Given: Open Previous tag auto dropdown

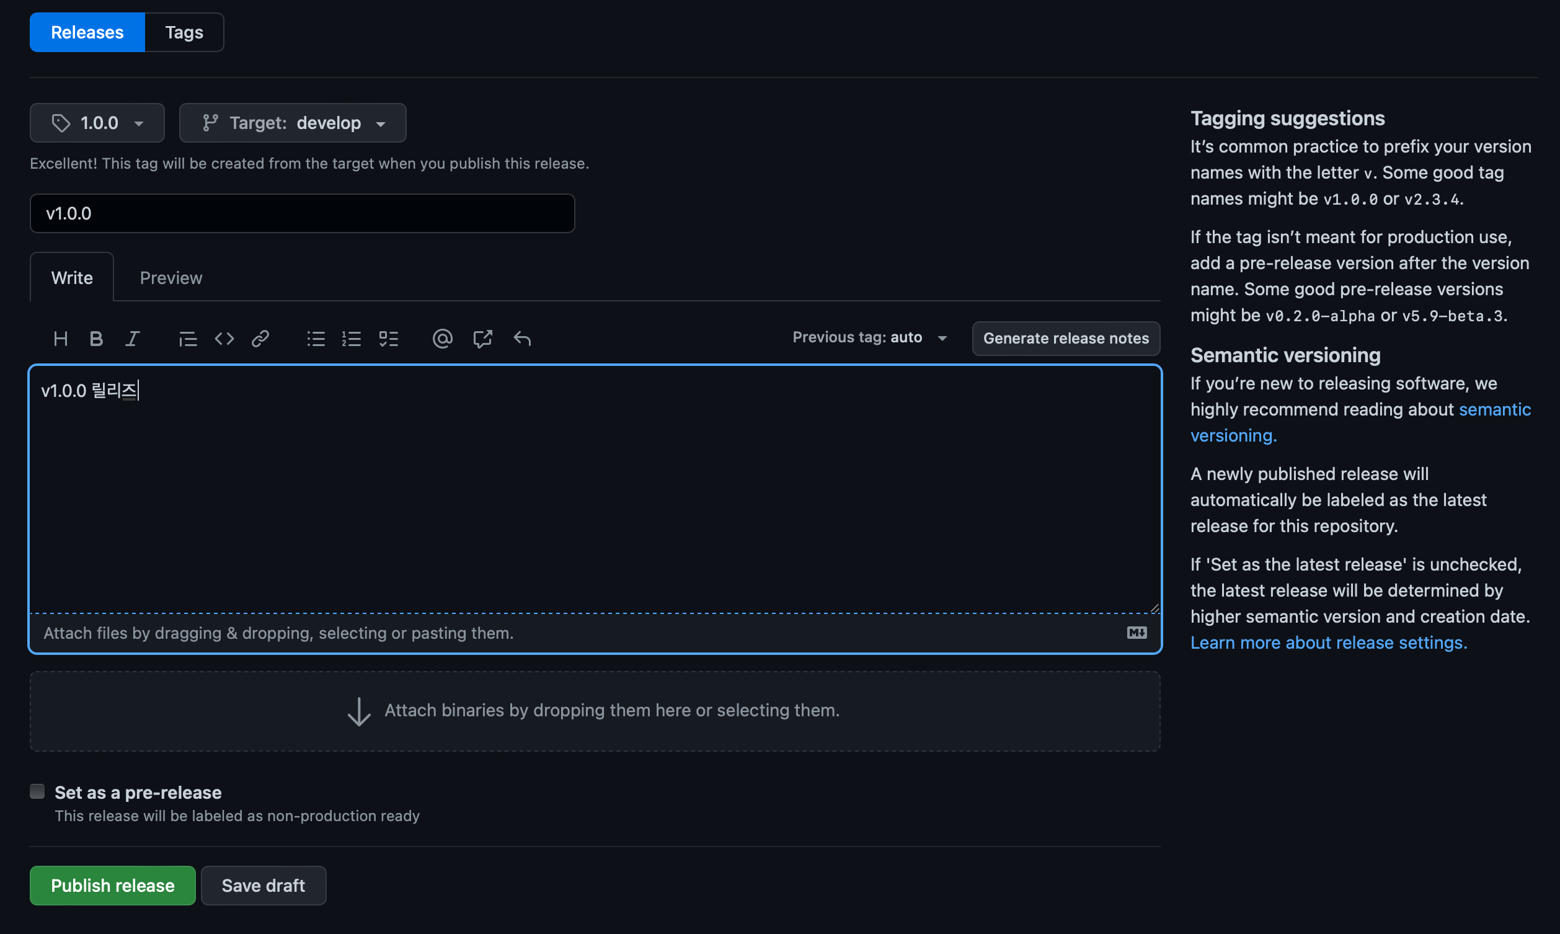Looking at the screenshot, I should 869,338.
